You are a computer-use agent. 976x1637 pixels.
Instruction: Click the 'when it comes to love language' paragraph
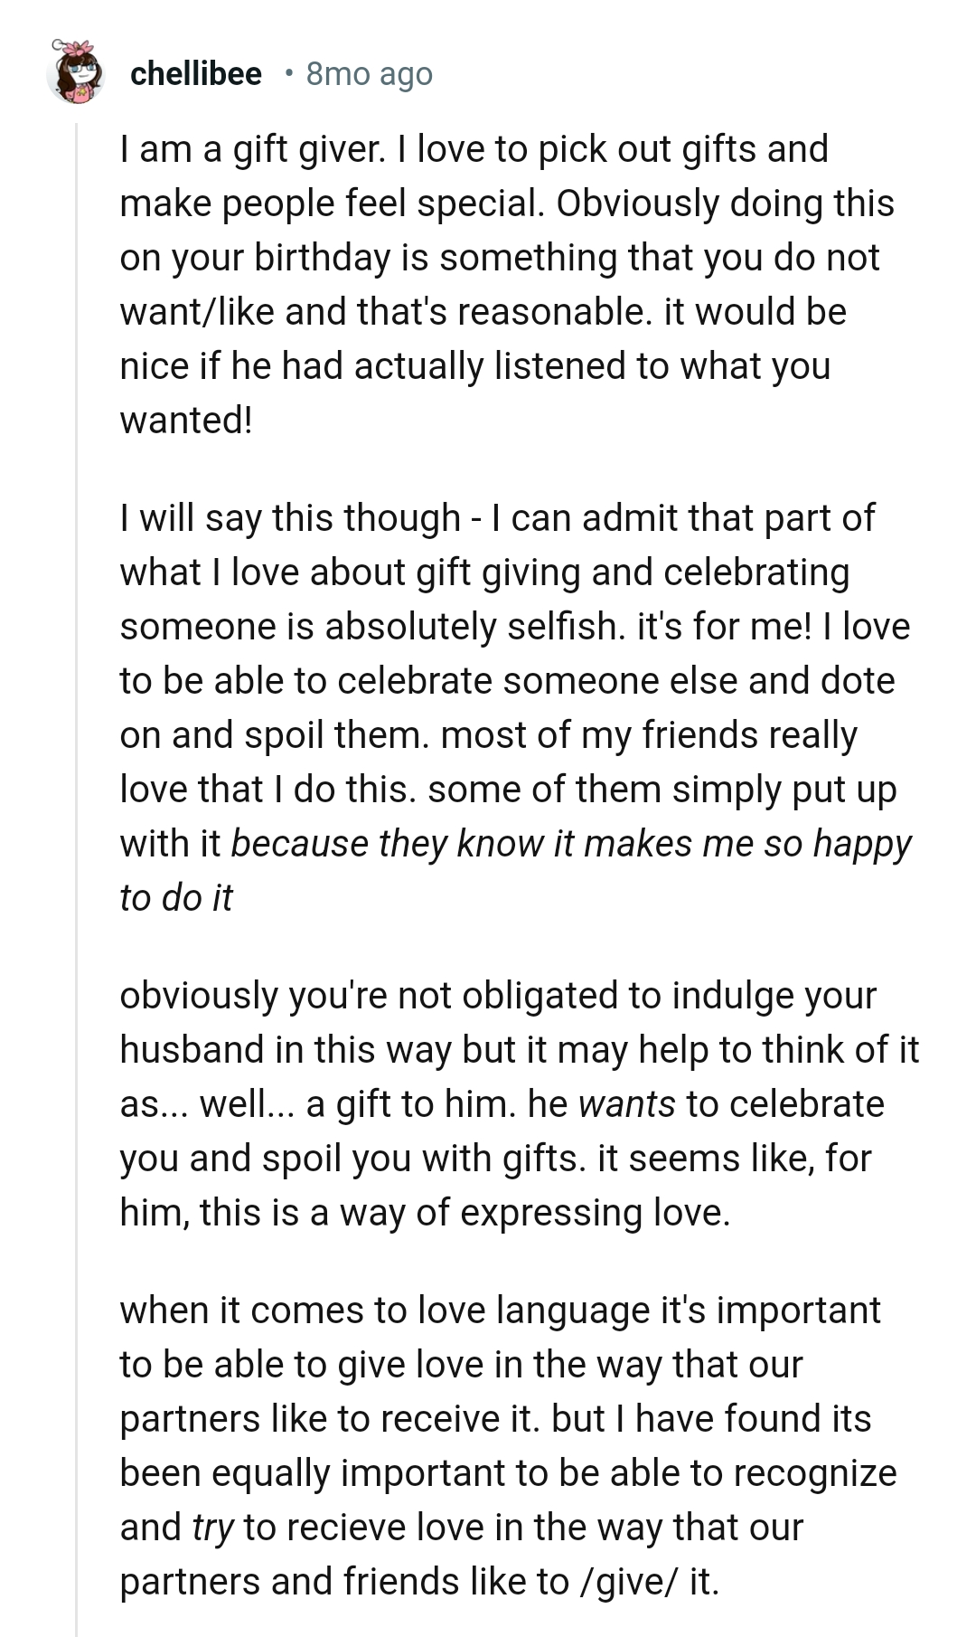coord(508,1445)
